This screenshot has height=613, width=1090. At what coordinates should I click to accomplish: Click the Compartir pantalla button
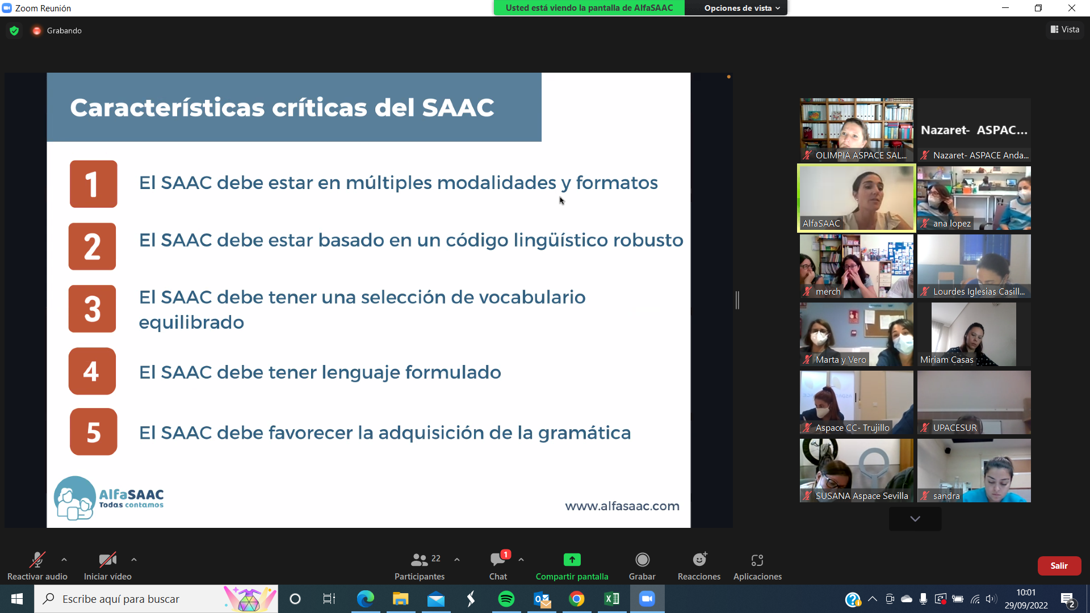[572, 565]
